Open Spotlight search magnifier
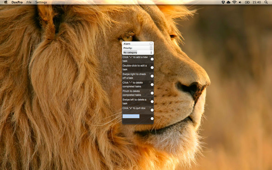 [x=266, y=2]
